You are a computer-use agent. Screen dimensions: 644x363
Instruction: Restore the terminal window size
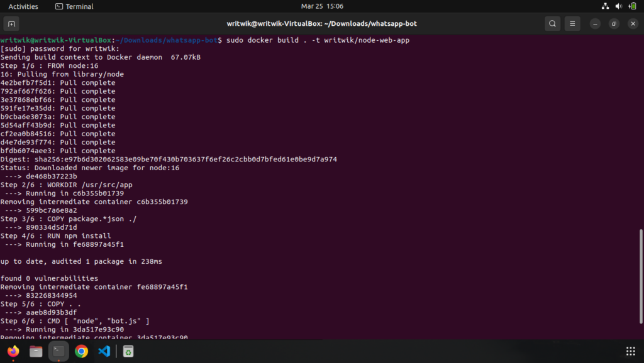pyautogui.click(x=613, y=23)
